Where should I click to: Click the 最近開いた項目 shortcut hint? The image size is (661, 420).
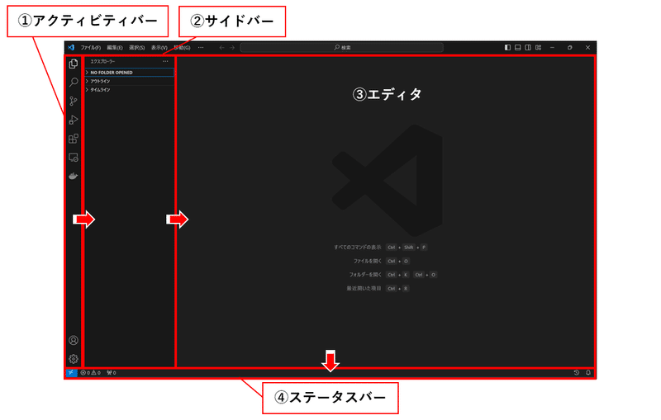point(364,289)
